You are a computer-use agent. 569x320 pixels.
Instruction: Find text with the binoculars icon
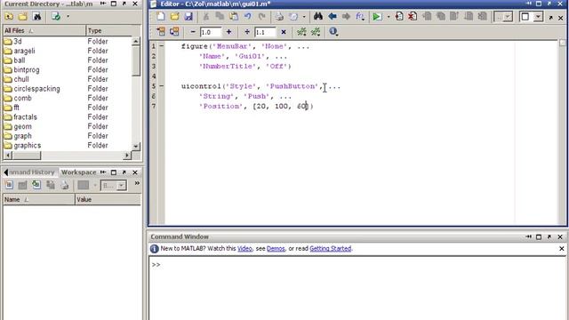click(318, 16)
